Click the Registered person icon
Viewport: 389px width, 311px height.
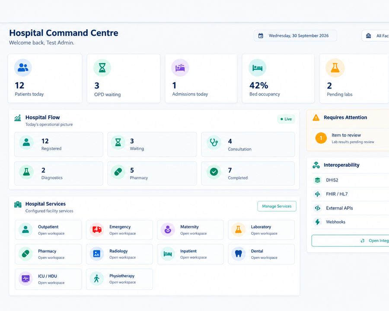[26, 143]
